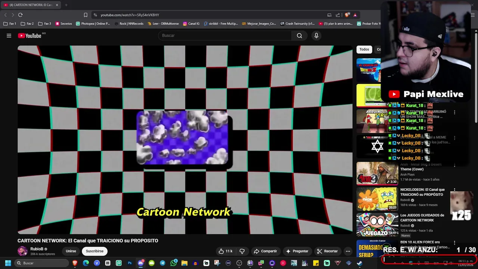
Task: Open options for the NICKELODEON video
Action: (x=454, y=190)
